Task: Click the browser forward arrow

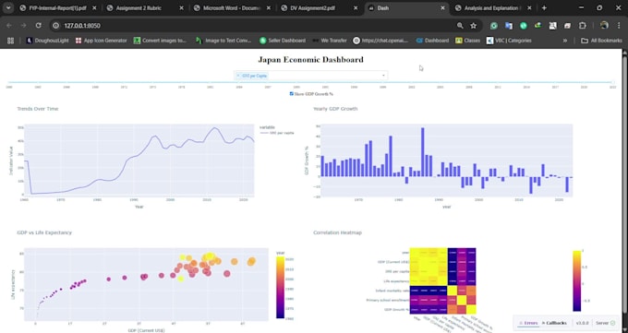Action: (24, 25)
